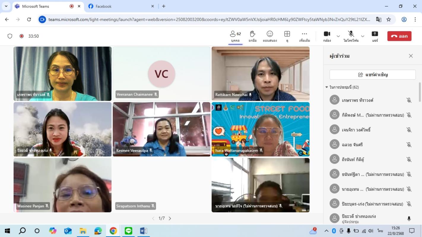The image size is (422, 237).
Task: Open the more options ellipsis menu
Action: point(304,34)
